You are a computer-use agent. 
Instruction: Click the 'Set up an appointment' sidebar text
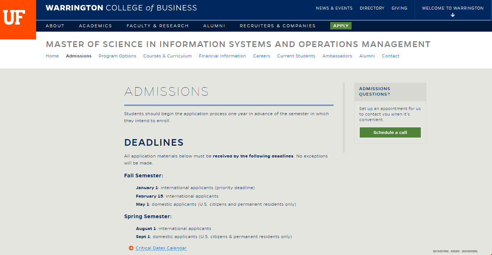390,114
